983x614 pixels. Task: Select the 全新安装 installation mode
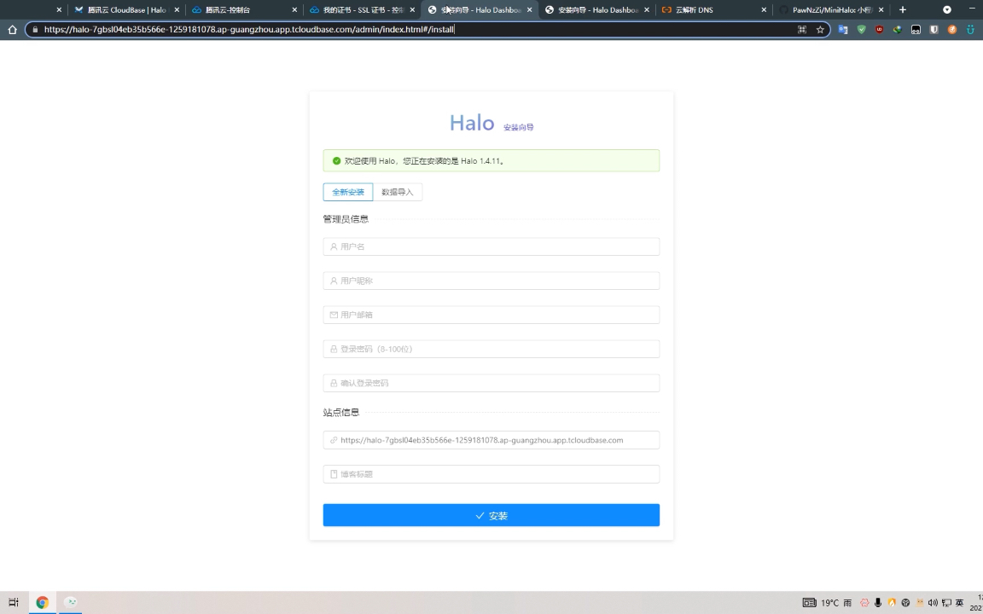[x=347, y=192]
